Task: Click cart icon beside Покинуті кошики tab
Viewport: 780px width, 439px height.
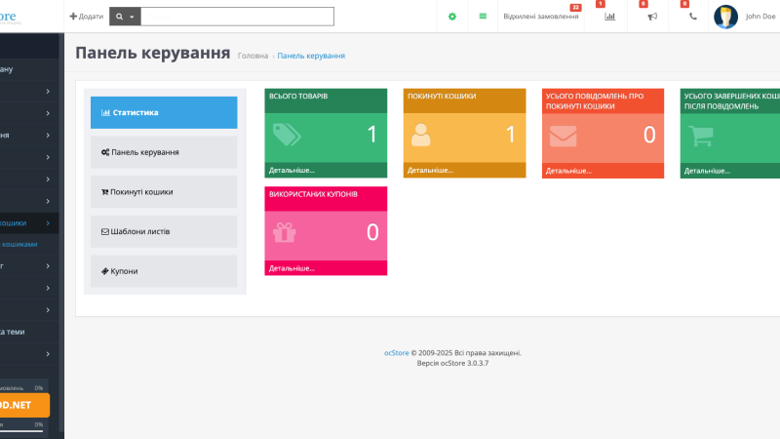Action: 104,192
